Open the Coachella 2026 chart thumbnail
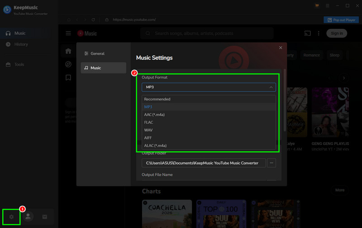The image size is (362, 228). tap(167, 214)
